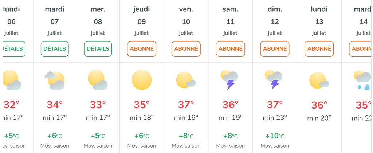Click the partly cloudy icon for mardi 07

pos(55,81)
